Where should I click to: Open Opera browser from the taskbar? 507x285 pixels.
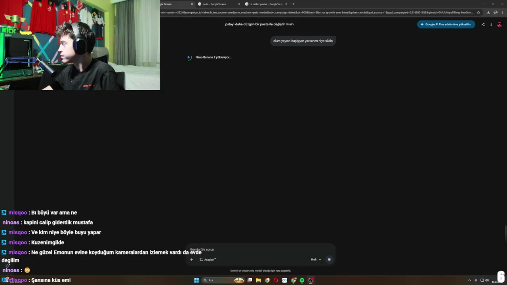click(276, 280)
